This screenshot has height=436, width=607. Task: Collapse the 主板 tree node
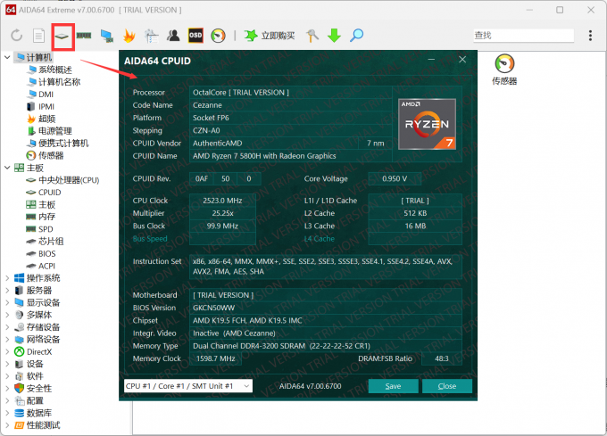pyautogui.click(x=8, y=168)
